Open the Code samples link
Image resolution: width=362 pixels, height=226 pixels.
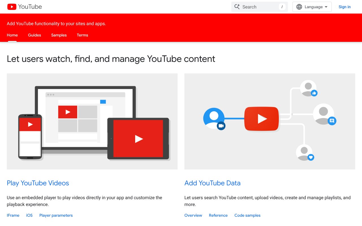pos(247,215)
